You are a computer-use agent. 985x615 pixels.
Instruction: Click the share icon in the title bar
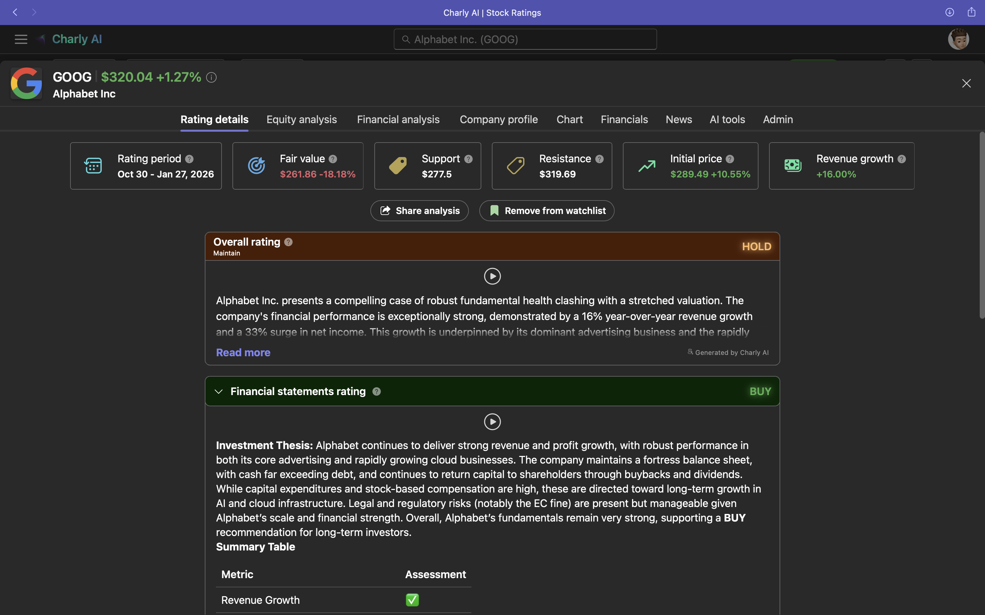972,12
